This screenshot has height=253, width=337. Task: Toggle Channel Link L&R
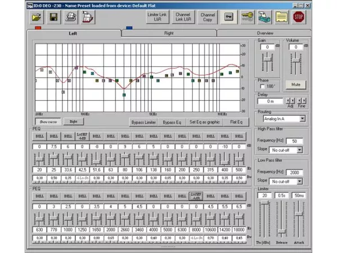coord(183,17)
